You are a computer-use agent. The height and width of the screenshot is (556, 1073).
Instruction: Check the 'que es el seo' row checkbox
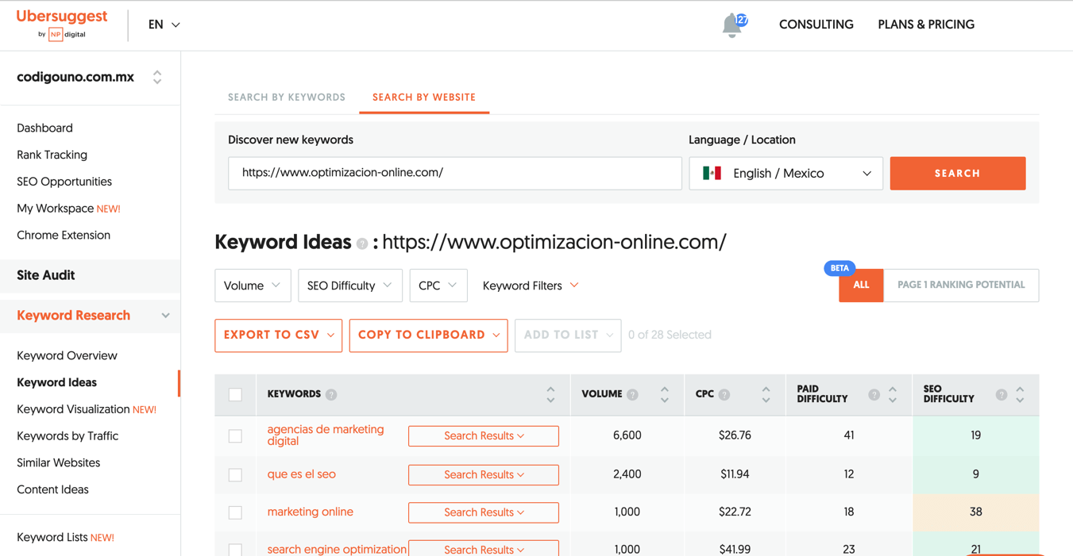(x=235, y=474)
